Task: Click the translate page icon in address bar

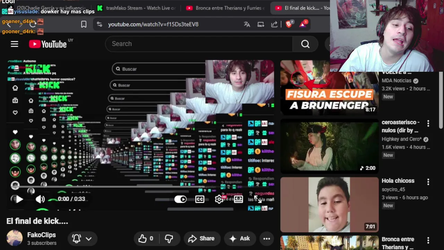Action: point(247,24)
